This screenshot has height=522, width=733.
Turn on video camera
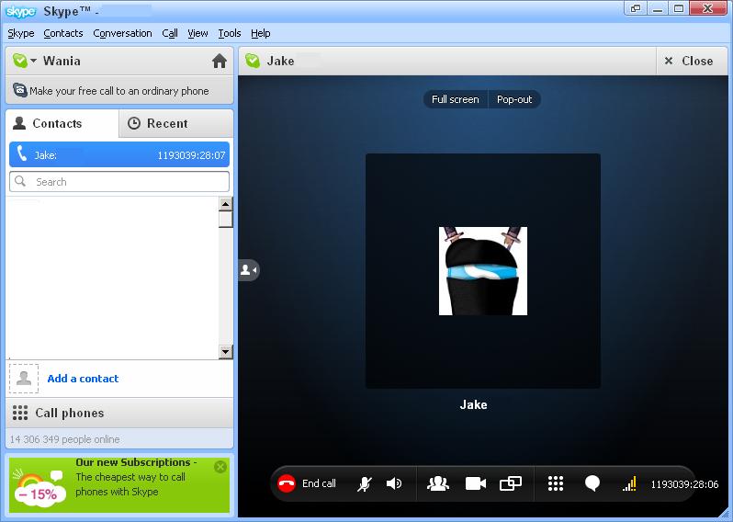click(476, 483)
